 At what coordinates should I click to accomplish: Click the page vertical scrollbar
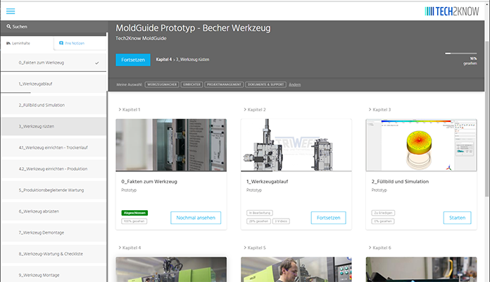point(486,119)
